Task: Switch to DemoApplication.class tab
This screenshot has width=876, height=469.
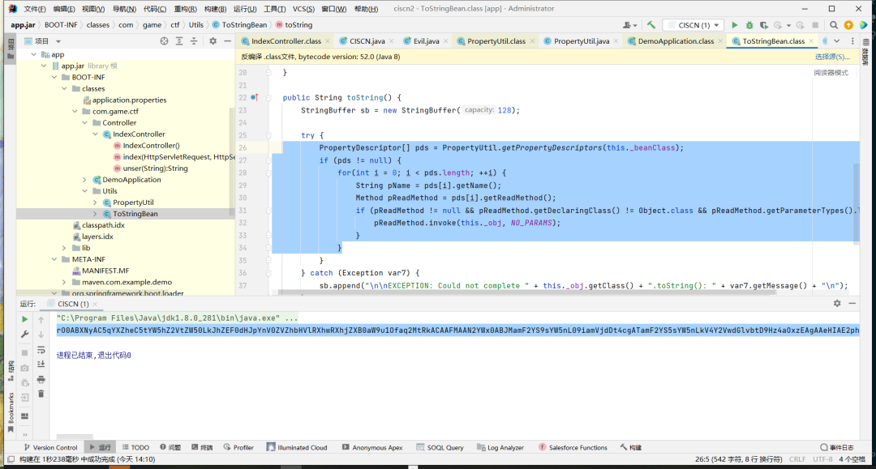Action: coord(676,41)
